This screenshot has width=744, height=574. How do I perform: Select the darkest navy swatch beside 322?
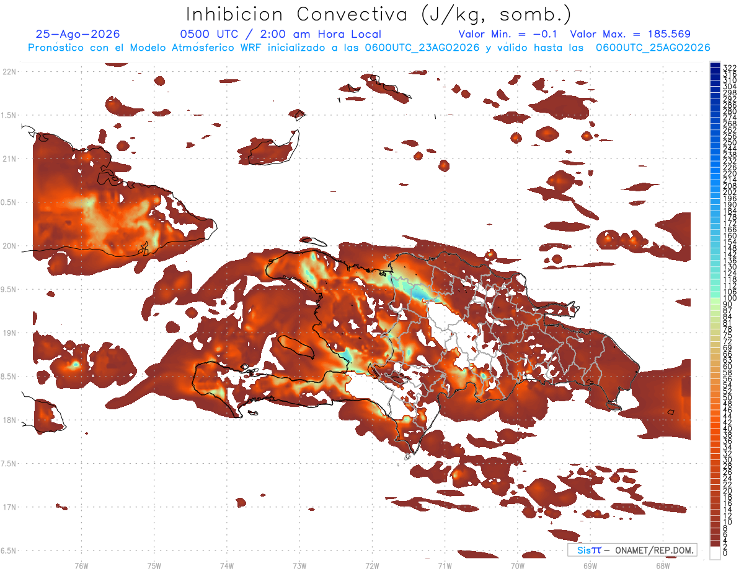pos(715,66)
